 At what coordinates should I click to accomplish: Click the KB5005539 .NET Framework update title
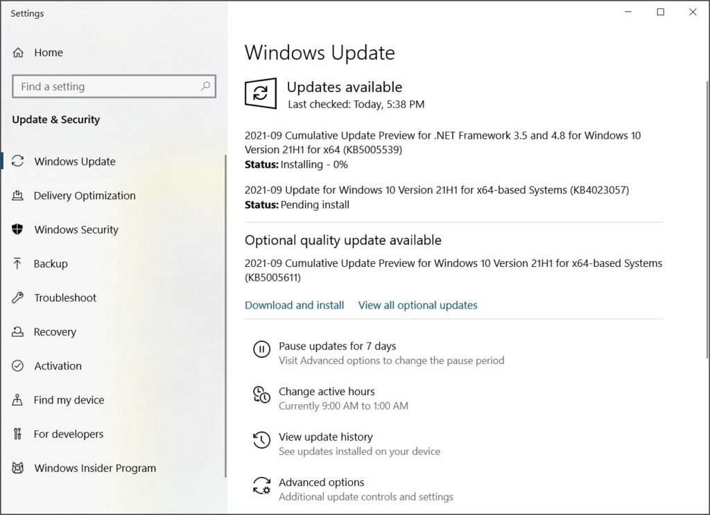(x=442, y=142)
